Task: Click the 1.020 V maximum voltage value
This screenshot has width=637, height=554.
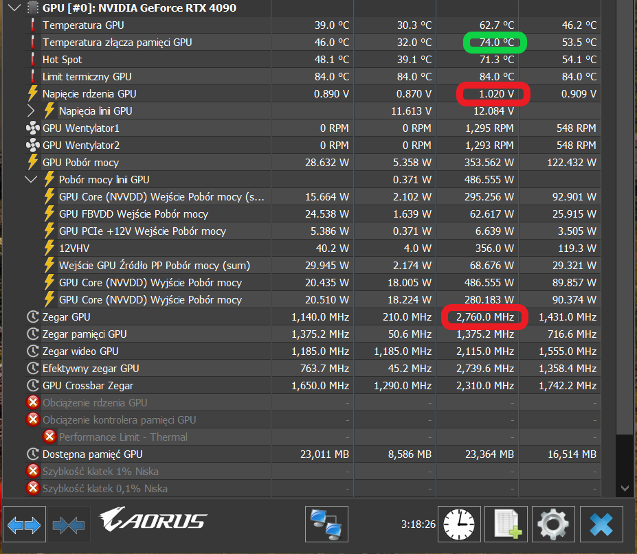Action: click(x=496, y=94)
